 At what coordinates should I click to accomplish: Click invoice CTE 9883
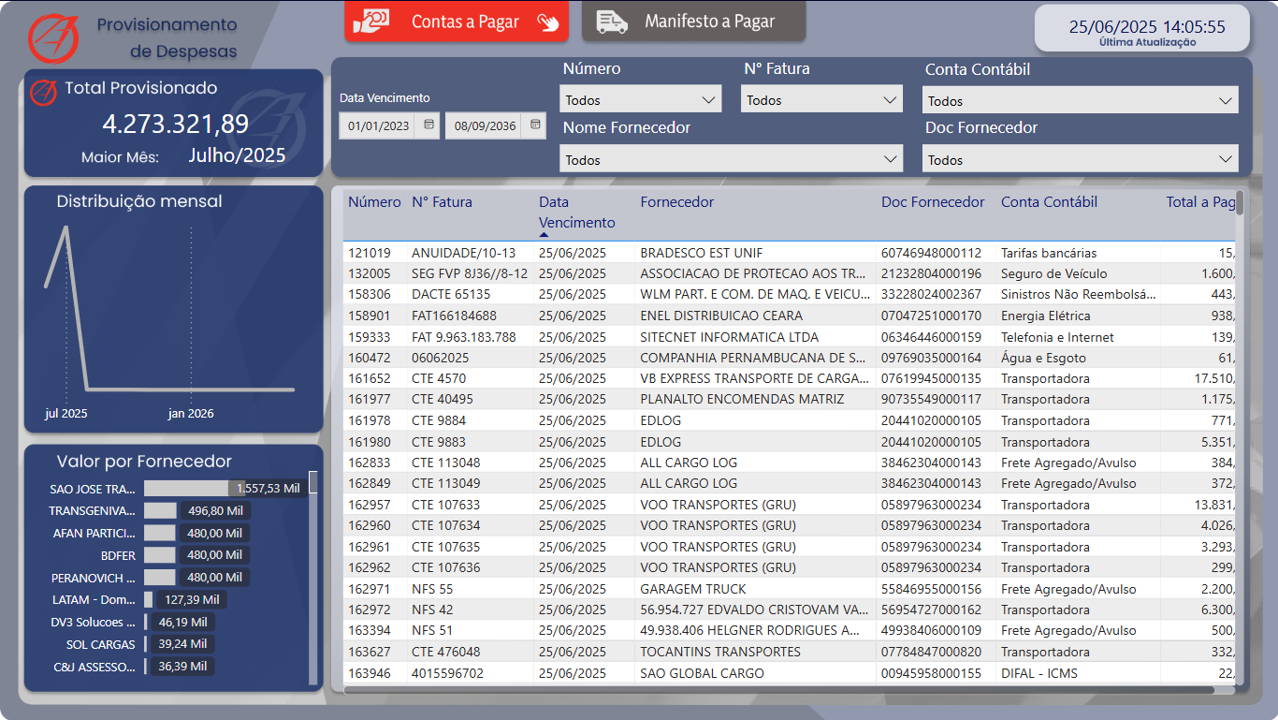(439, 442)
